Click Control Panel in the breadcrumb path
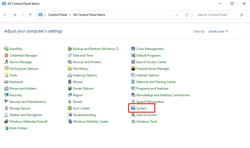250x148 pixels. click(x=58, y=15)
